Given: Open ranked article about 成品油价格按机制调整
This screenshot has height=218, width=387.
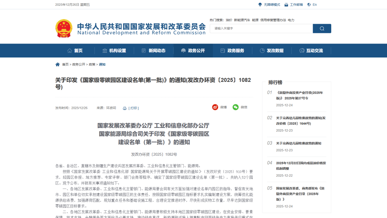Looking at the screenshot, I should 300,165.
